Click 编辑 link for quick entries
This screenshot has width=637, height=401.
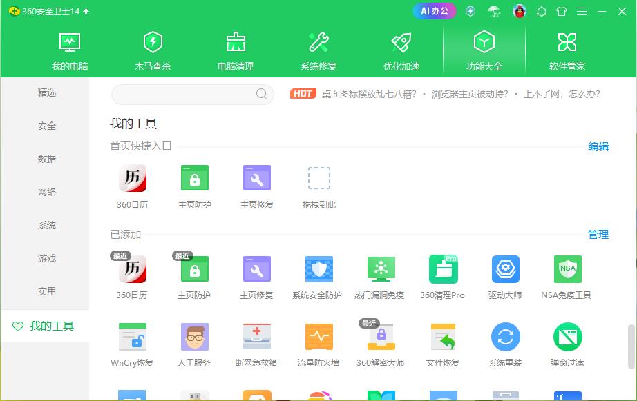point(598,146)
